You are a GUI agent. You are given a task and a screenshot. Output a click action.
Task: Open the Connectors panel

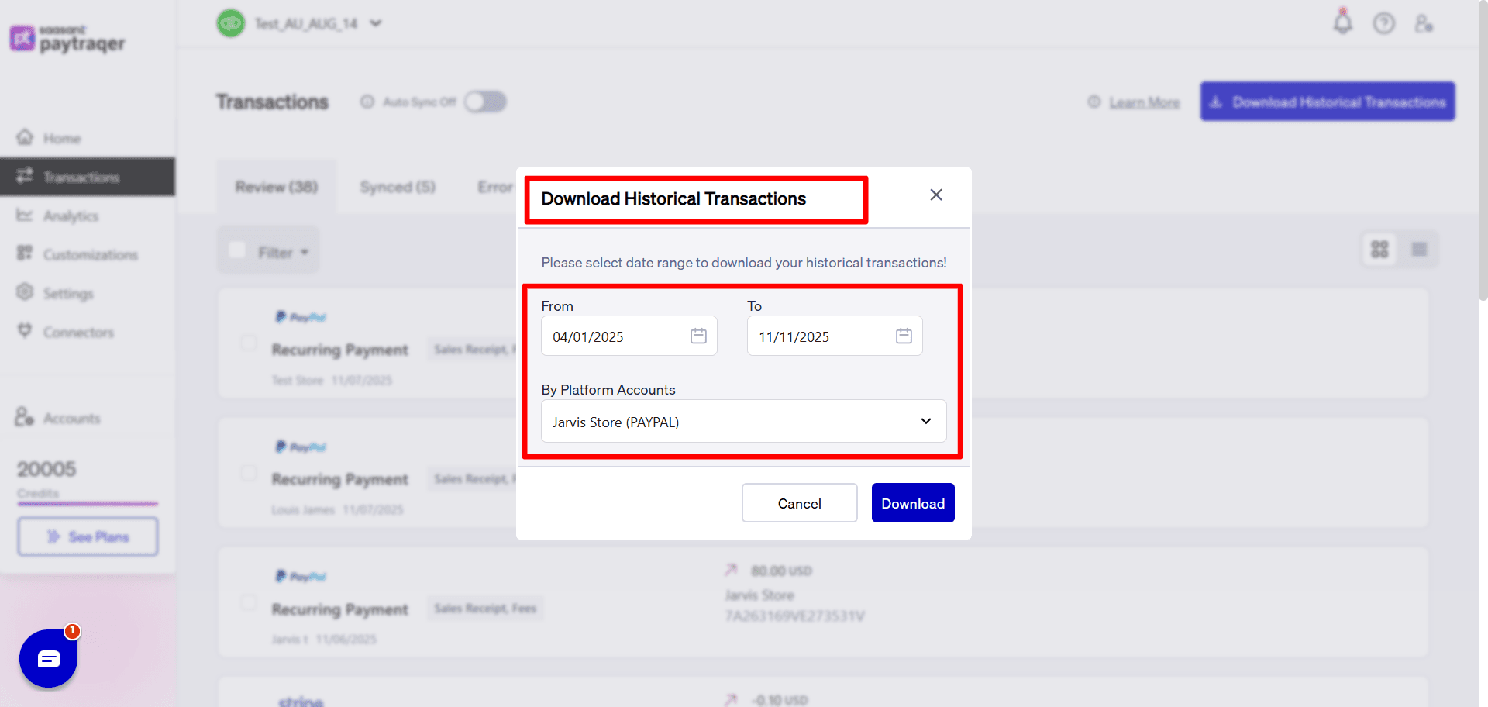coord(77,332)
